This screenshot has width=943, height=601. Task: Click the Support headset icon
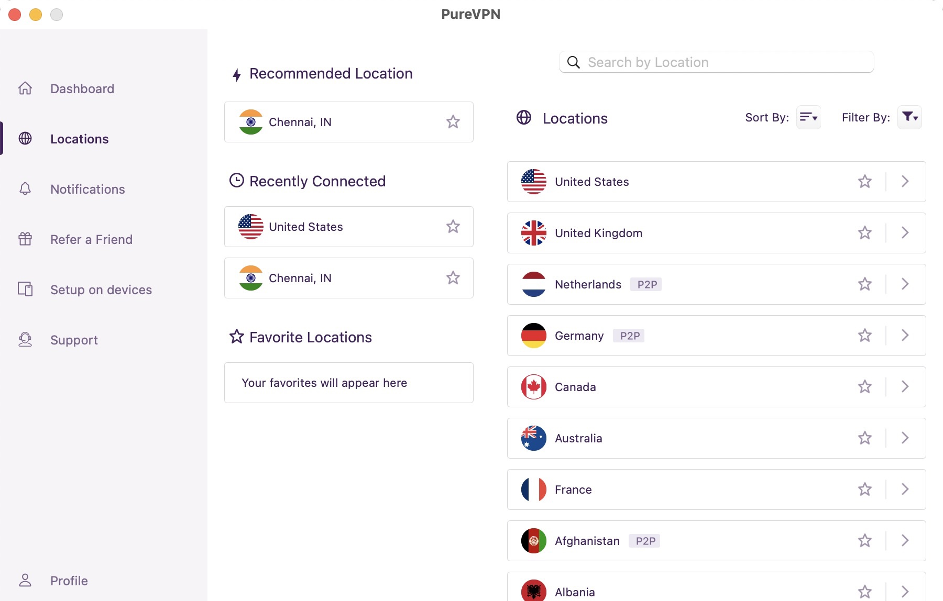coord(25,340)
